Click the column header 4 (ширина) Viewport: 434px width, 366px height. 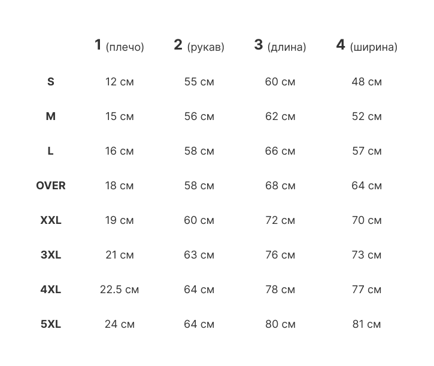point(366,46)
